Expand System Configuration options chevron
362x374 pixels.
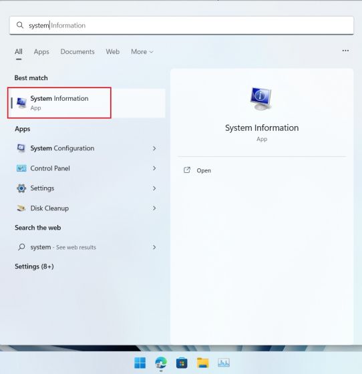[154, 148]
